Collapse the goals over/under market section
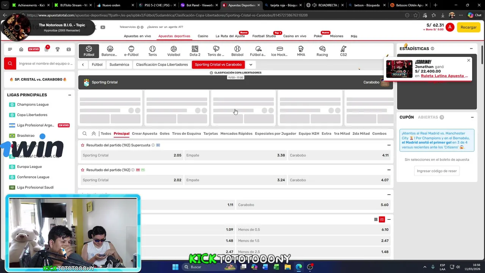Screen dimensions: 485x273 point(389,220)
